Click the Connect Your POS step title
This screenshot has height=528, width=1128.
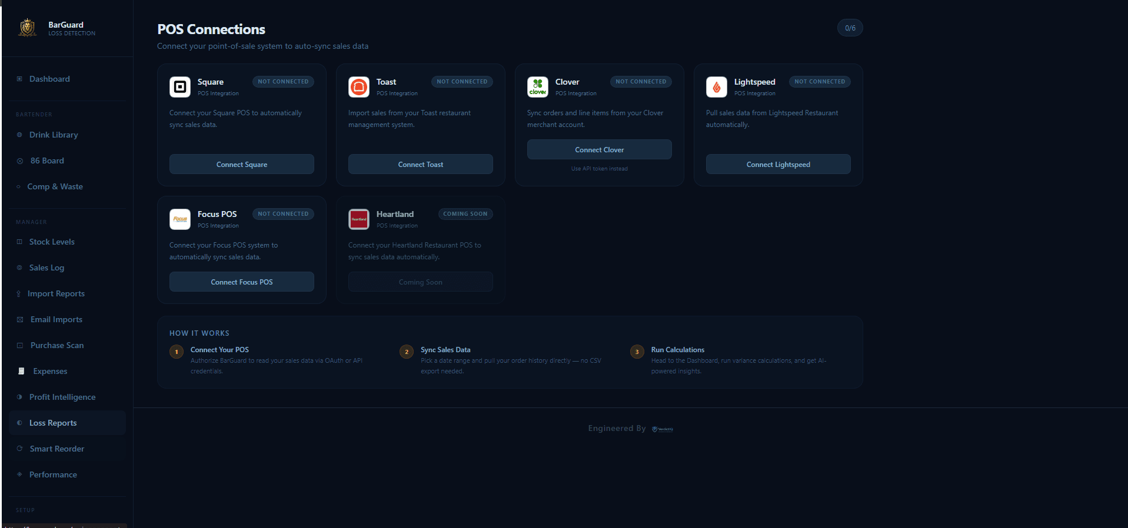point(219,350)
